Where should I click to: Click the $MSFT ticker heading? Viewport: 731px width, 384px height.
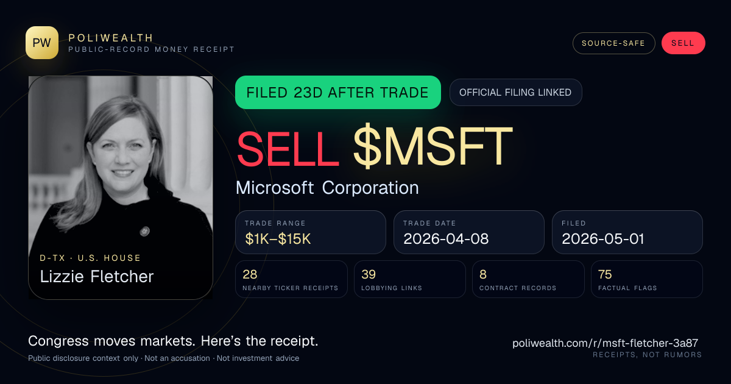[433, 147]
